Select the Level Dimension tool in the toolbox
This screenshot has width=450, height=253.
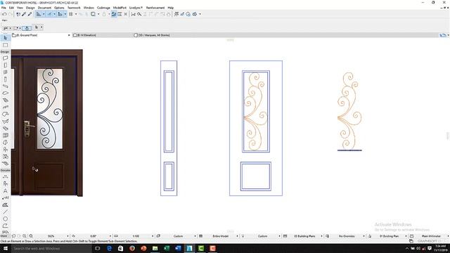[x=5, y=183]
